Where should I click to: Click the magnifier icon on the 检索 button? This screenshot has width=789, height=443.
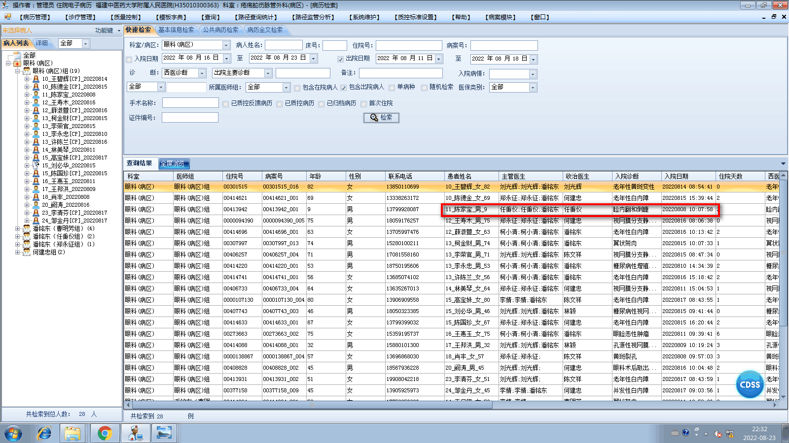pyautogui.click(x=374, y=118)
